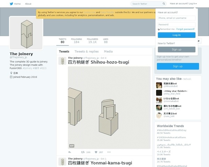Image resolution: width=209 pixels, height=167 pixels.
Task: Click The Joinery author name on Oct 1 tweet
Action: click(x=75, y=159)
